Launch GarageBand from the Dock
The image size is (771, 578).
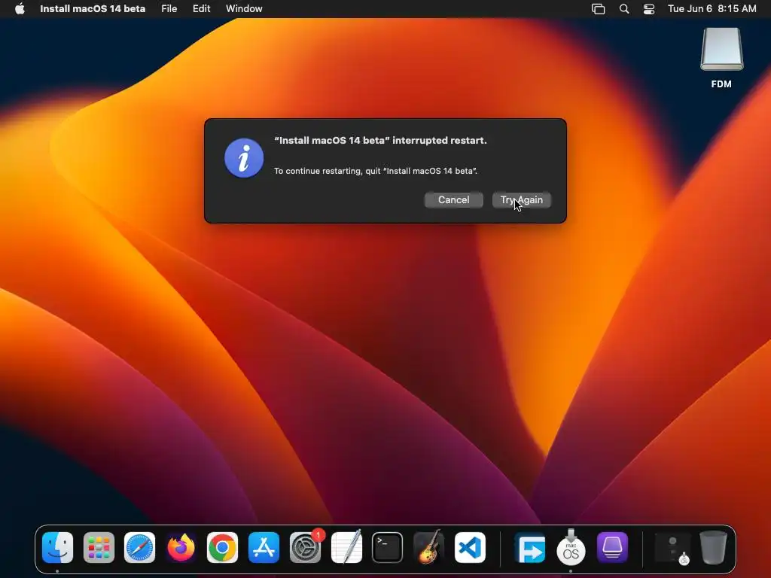(x=428, y=548)
